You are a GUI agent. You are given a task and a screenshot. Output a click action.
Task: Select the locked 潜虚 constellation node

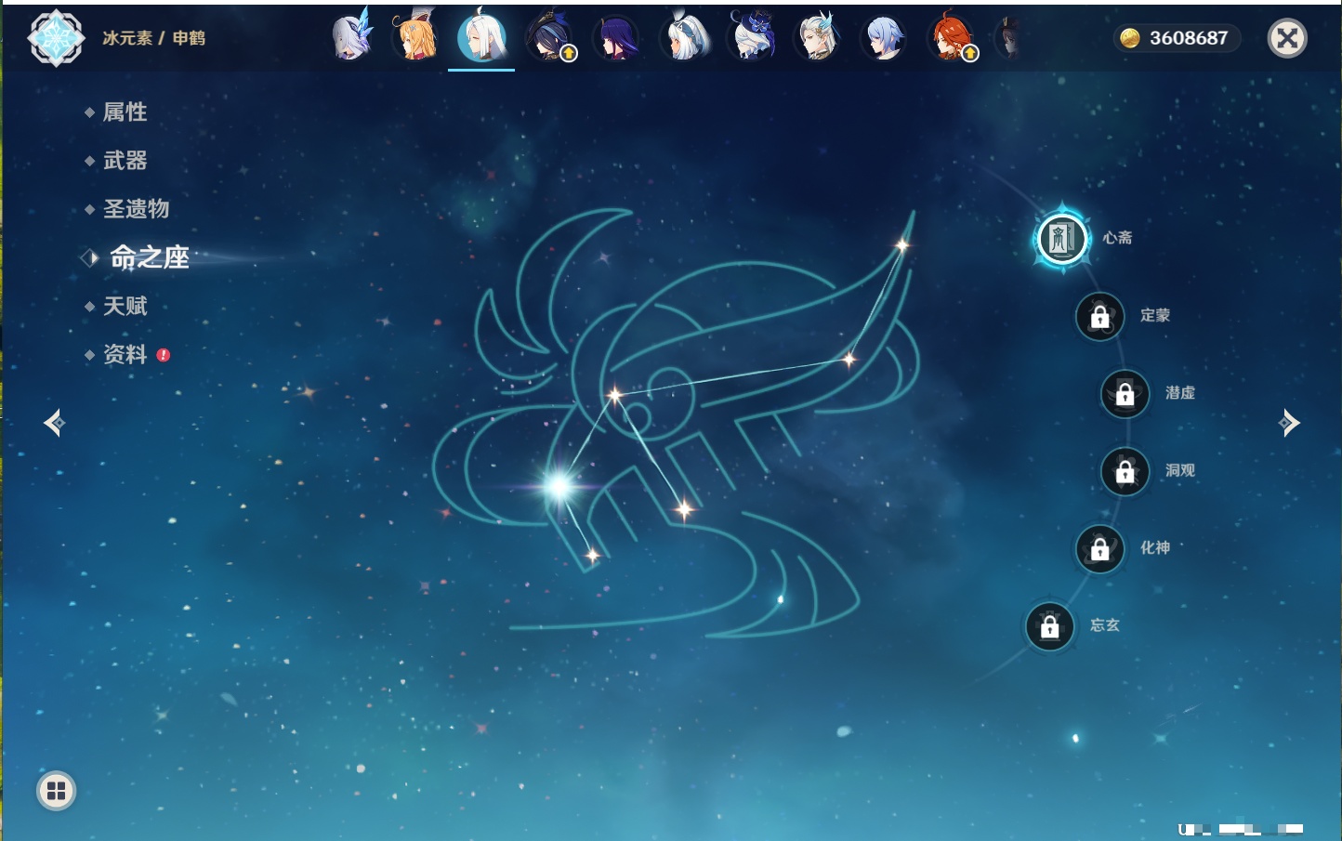1125,394
